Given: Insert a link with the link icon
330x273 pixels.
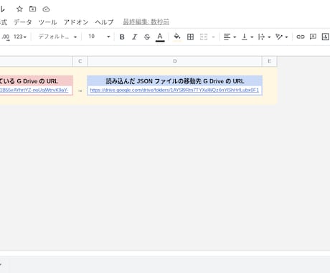Looking at the screenshot, I should [301, 37].
